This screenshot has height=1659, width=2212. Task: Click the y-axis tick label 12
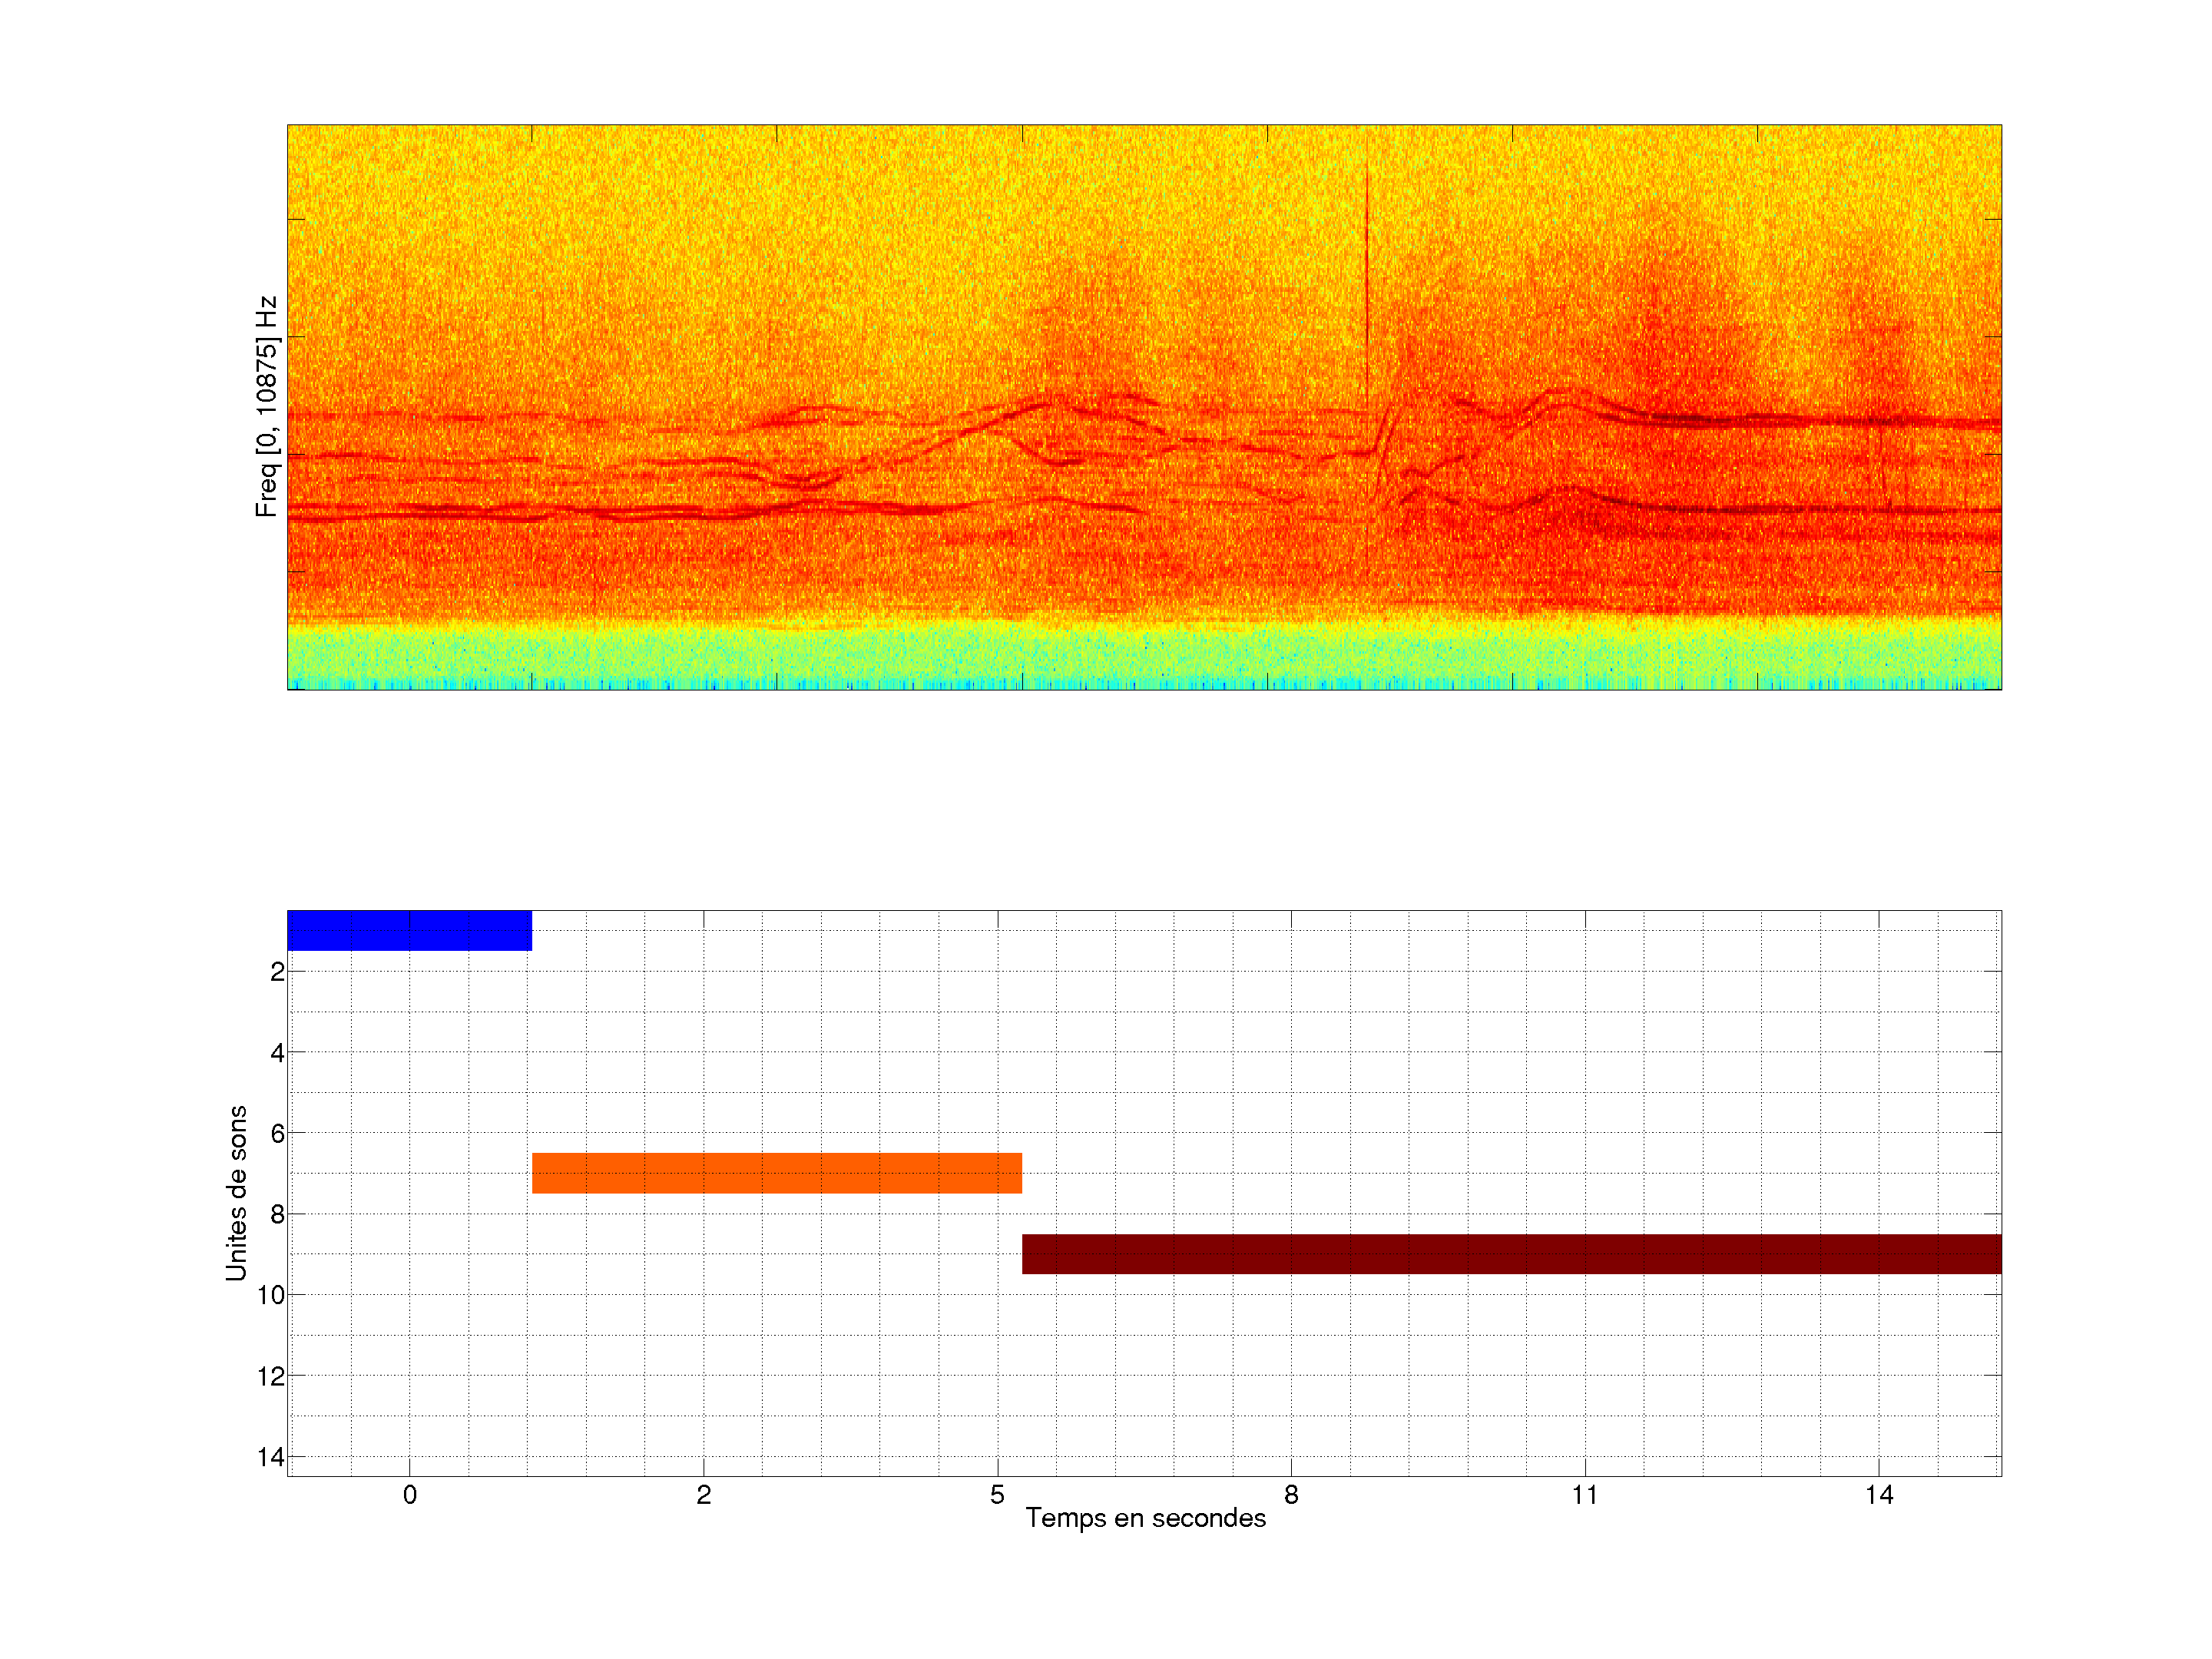tap(271, 1377)
